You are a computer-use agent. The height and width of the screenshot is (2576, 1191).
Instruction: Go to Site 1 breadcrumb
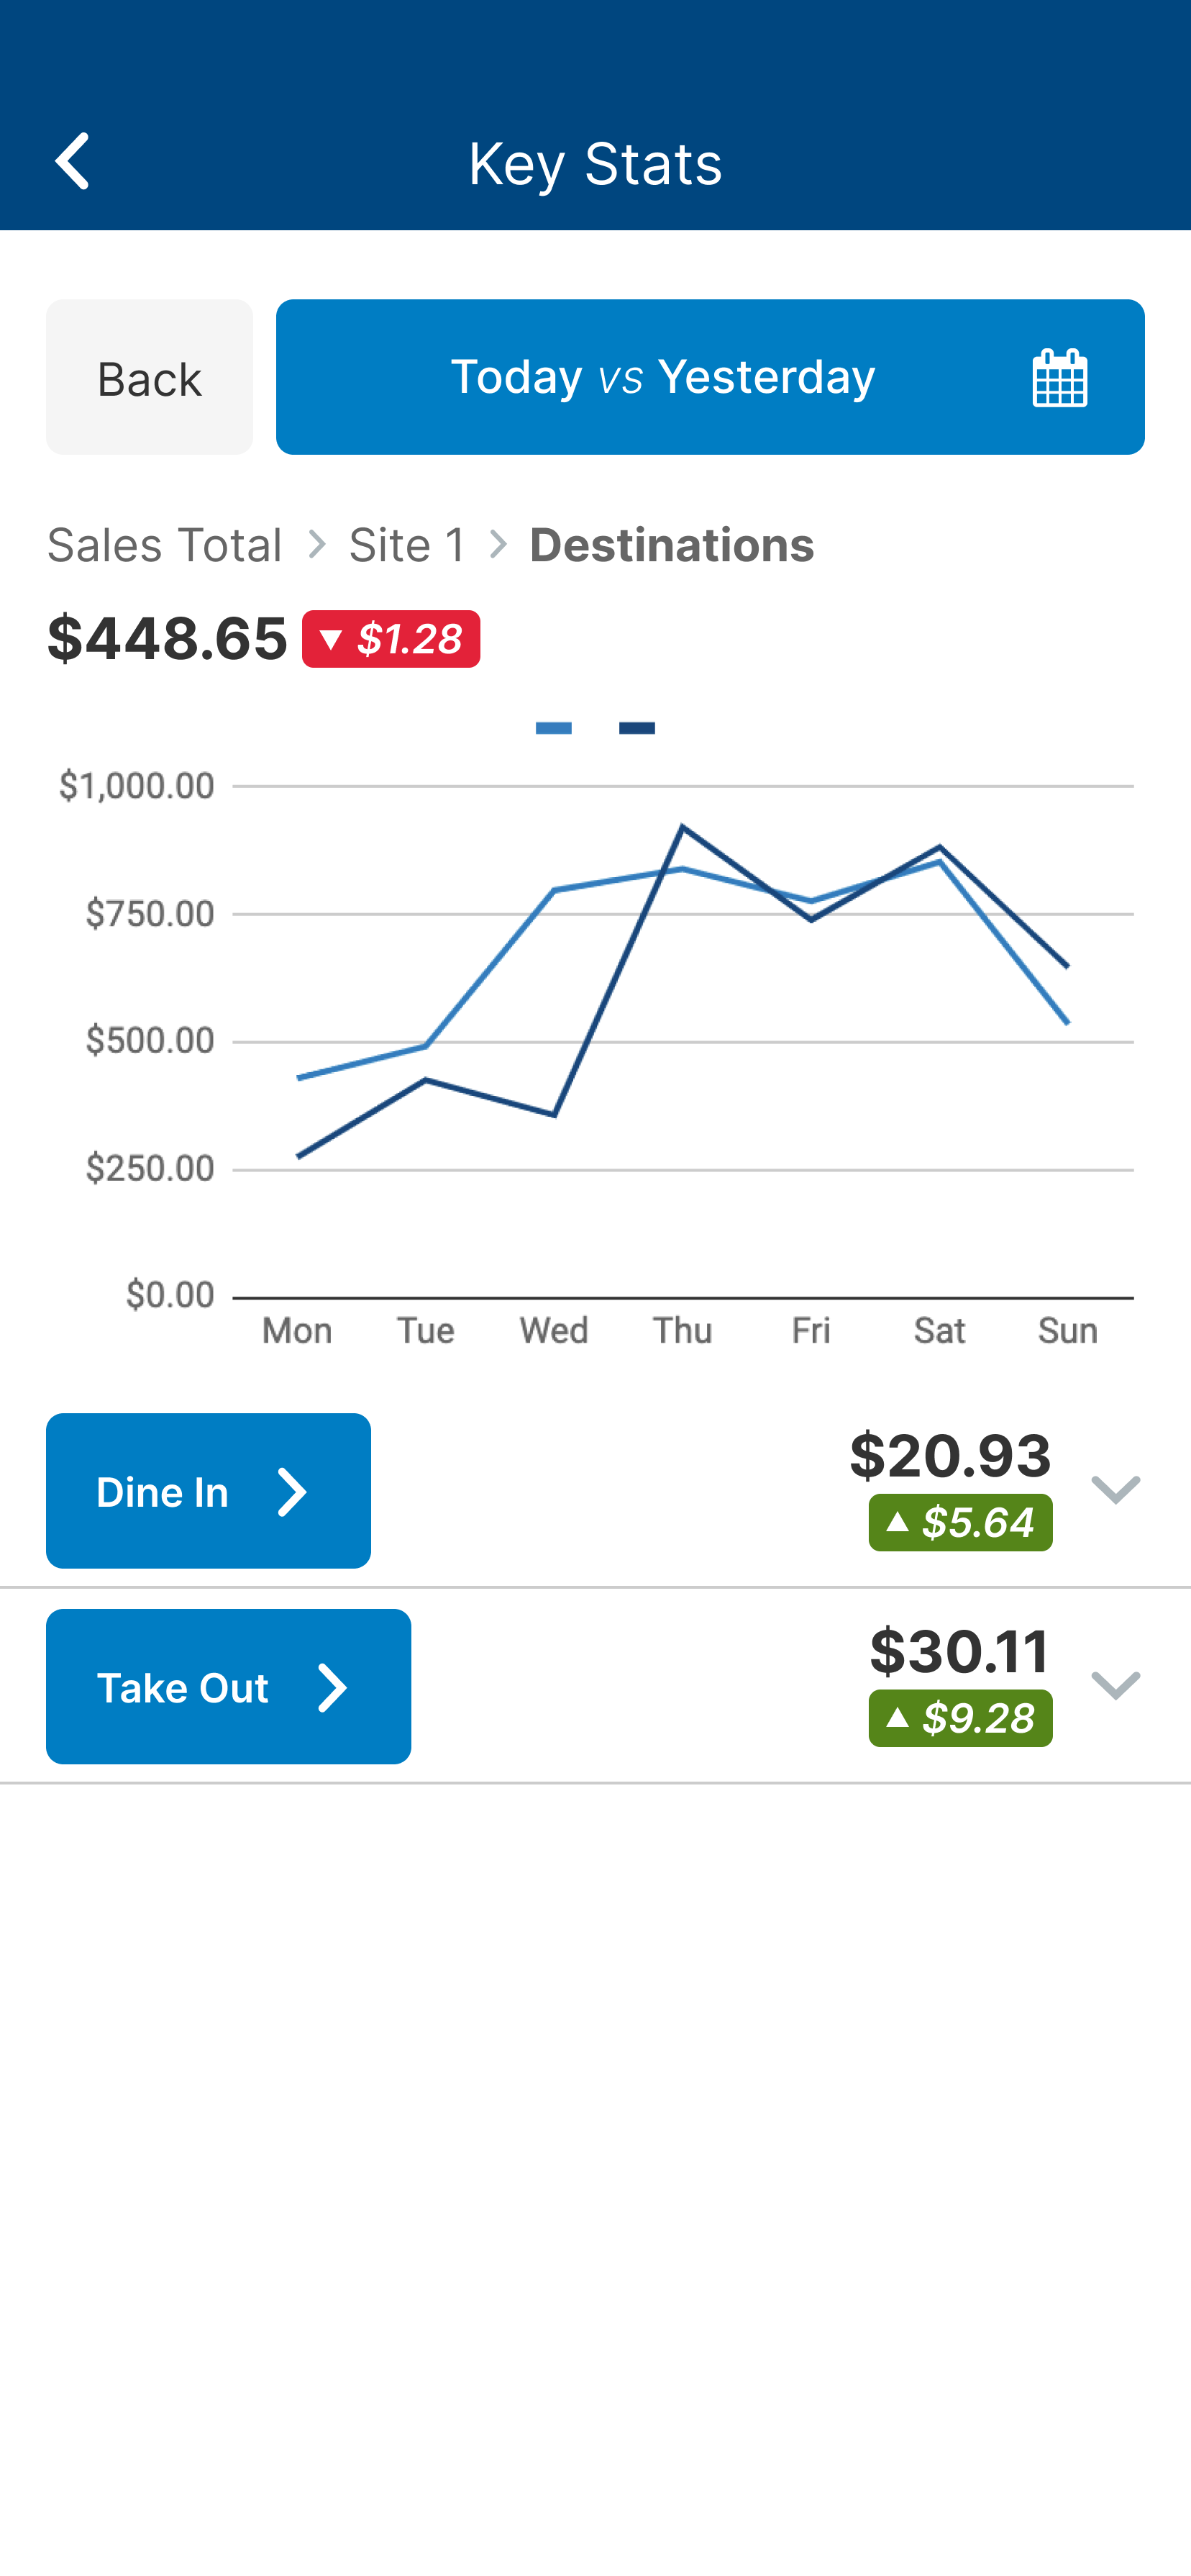tap(408, 546)
